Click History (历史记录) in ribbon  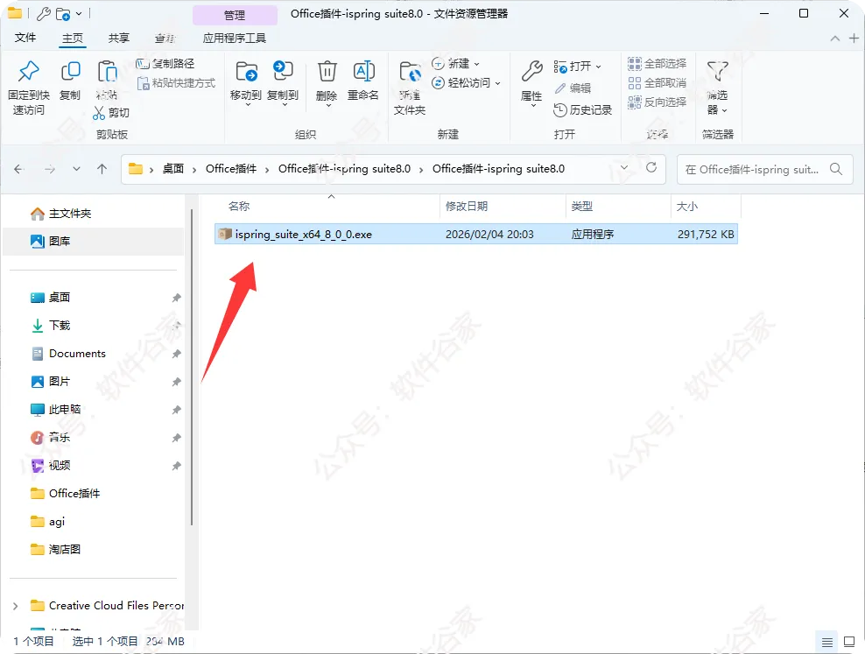click(x=582, y=109)
